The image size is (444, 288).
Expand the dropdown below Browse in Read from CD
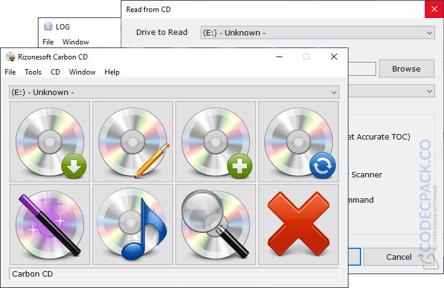(x=429, y=91)
